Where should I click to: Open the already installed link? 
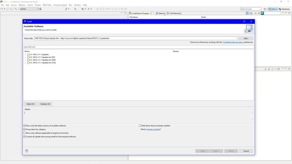tap(154, 129)
